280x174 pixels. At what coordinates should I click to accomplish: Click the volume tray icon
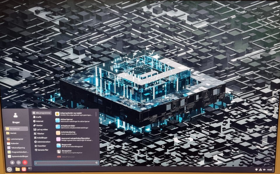[264, 170]
